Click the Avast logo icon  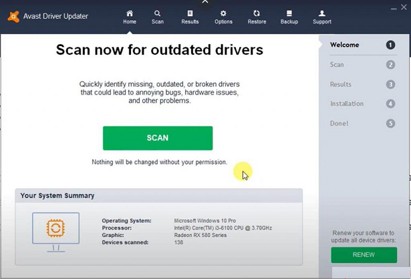(13, 17)
